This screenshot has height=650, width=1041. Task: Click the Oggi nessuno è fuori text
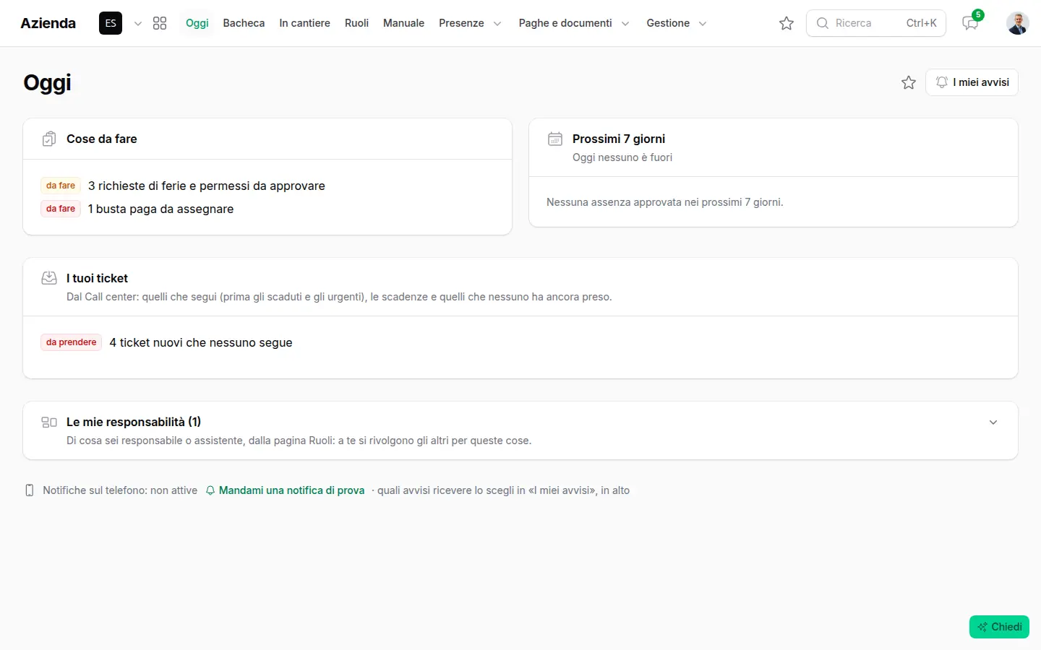[622, 157]
